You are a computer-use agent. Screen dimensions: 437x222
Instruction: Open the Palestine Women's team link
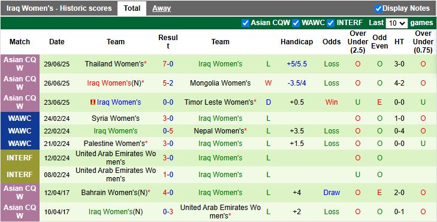114,144
